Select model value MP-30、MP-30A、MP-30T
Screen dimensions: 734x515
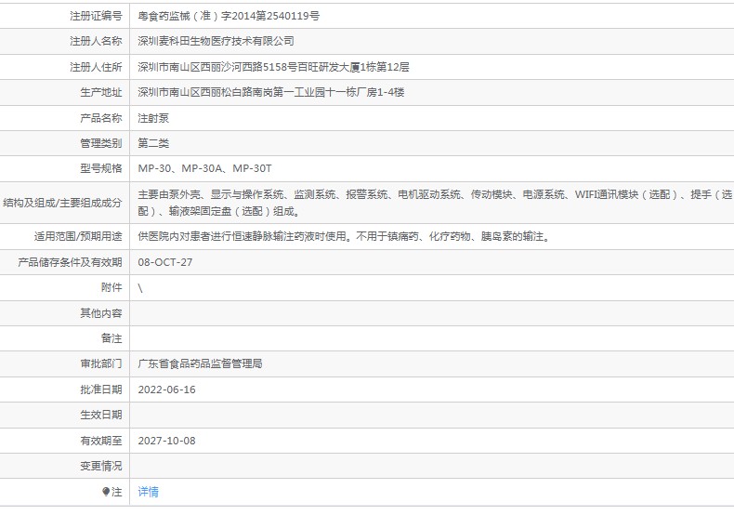pyautogui.click(x=204, y=168)
